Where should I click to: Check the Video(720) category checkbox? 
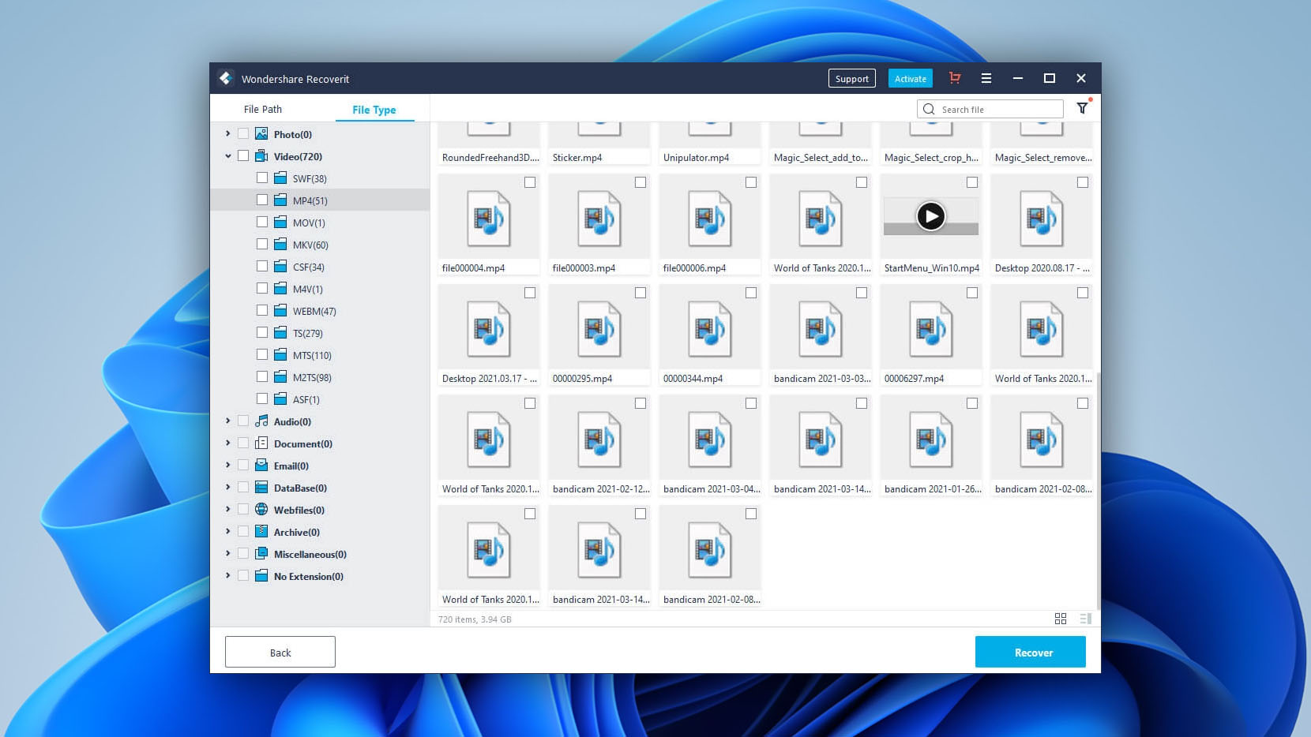click(x=243, y=156)
